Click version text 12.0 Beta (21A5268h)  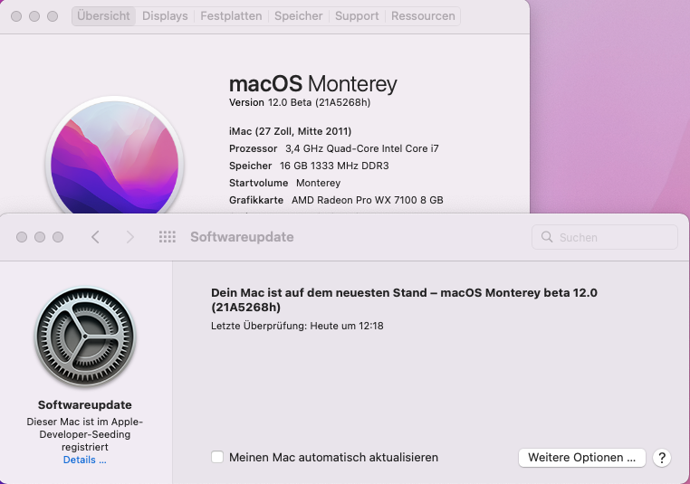point(300,102)
